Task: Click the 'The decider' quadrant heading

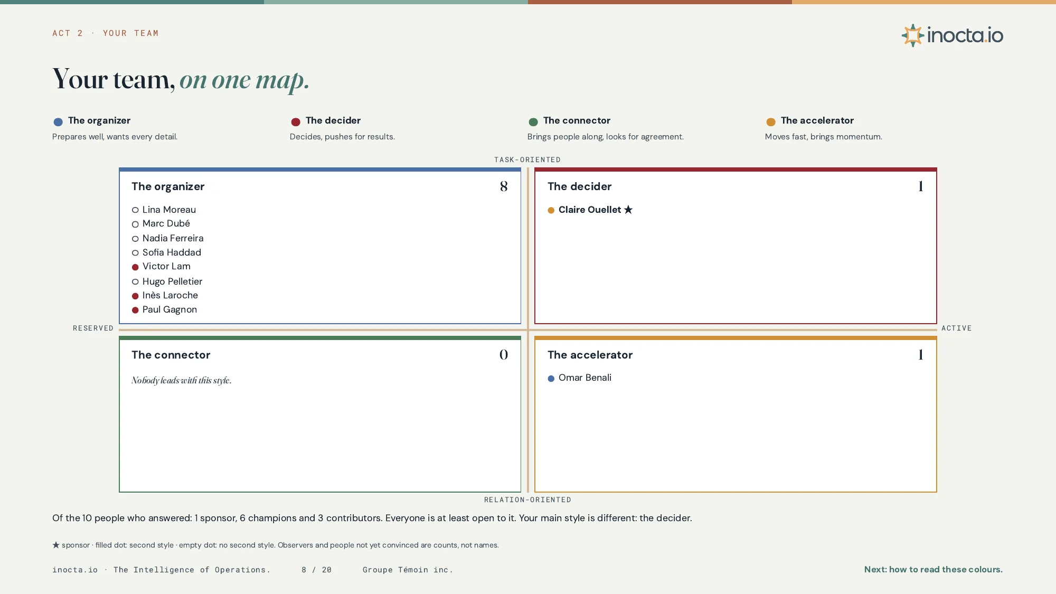Action: 579,186
